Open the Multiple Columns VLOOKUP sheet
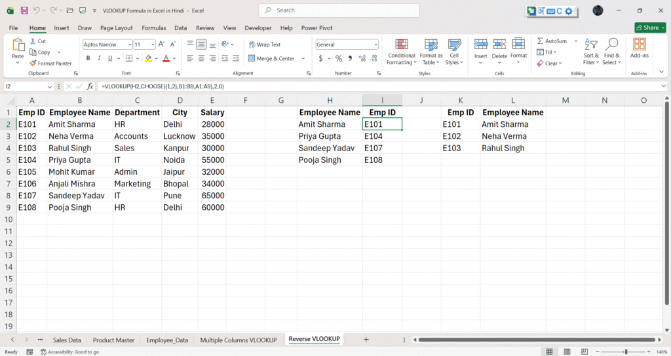The image size is (671, 356). [x=239, y=340]
